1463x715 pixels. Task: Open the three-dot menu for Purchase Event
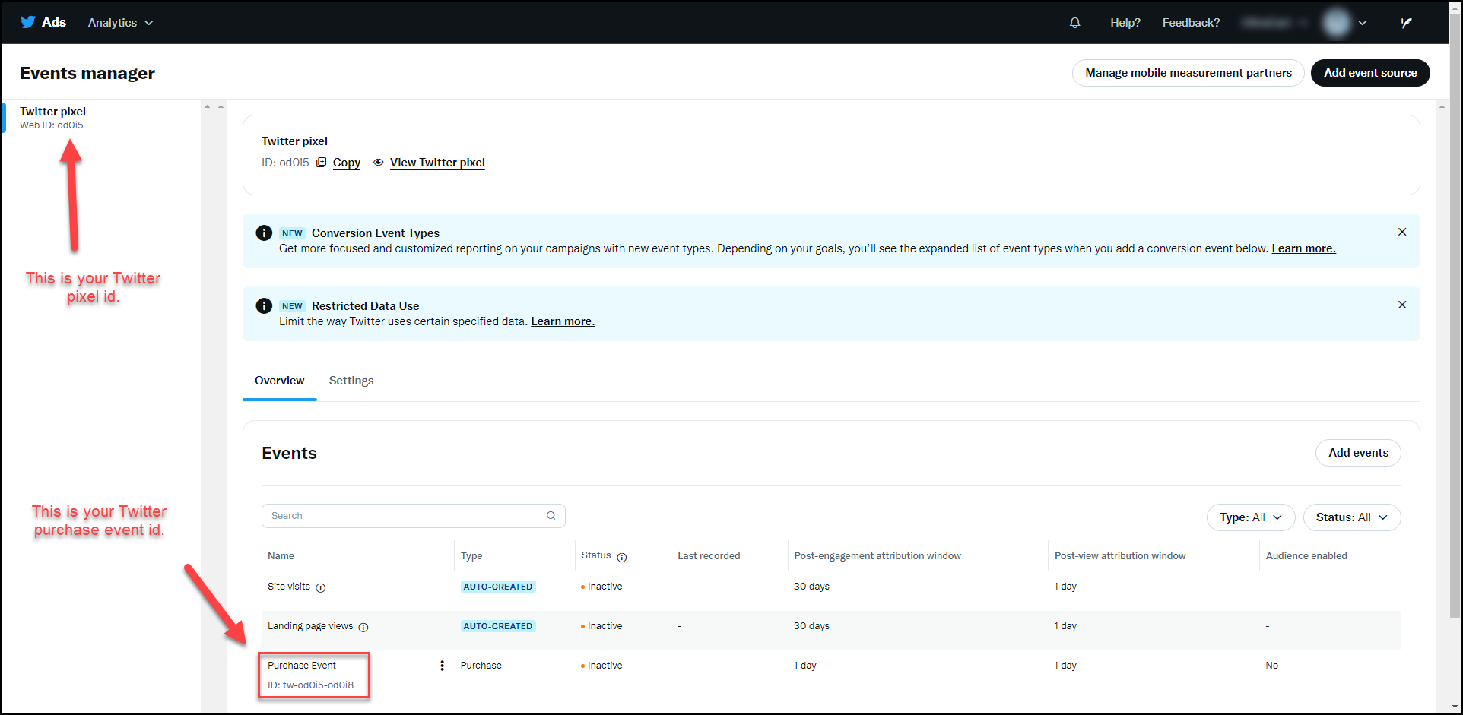[442, 666]
